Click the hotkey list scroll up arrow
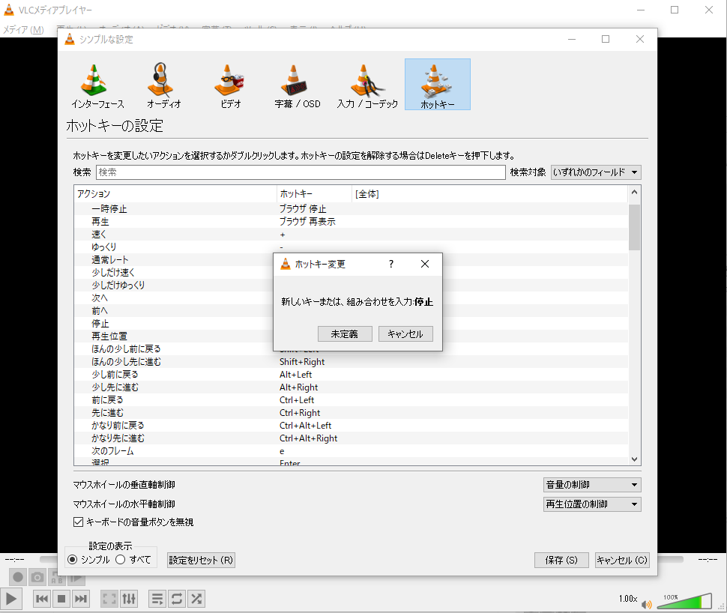The width and height of the screenshot is (727, 613). pyautogui.click(x=634, y=192)
